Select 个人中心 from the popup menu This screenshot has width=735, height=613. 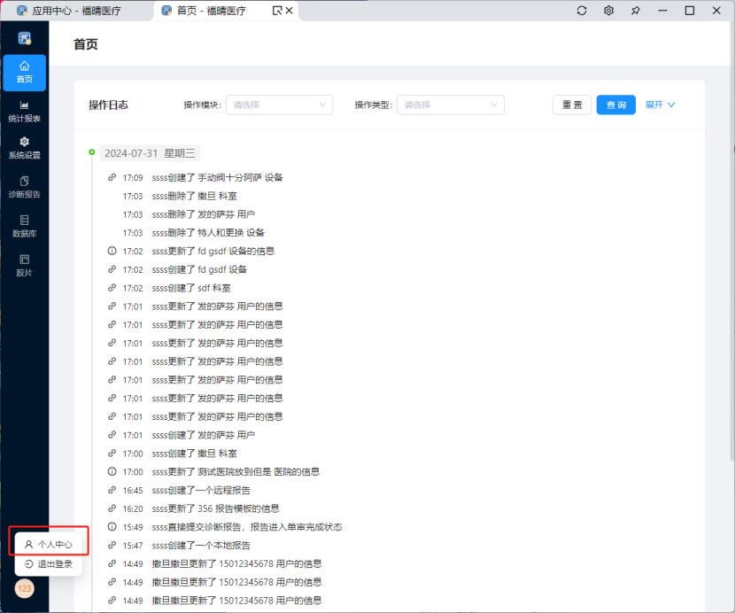point(49,544)
